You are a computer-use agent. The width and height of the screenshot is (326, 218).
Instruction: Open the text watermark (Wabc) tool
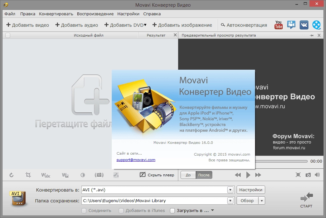46,175
